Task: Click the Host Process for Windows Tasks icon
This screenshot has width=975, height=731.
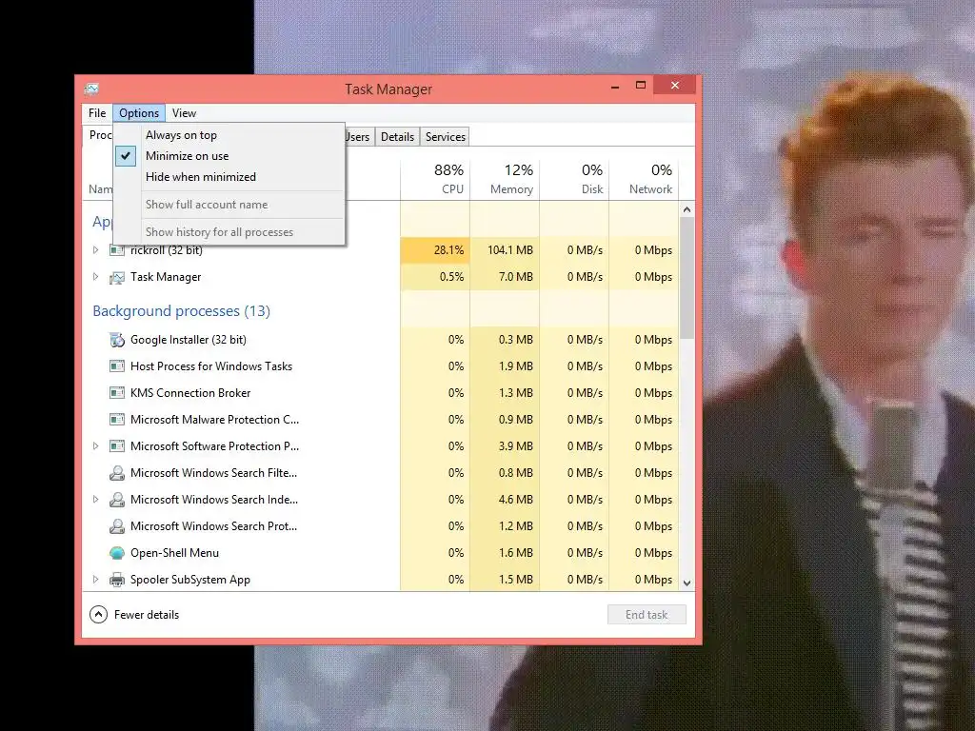Action: (117, 366)
